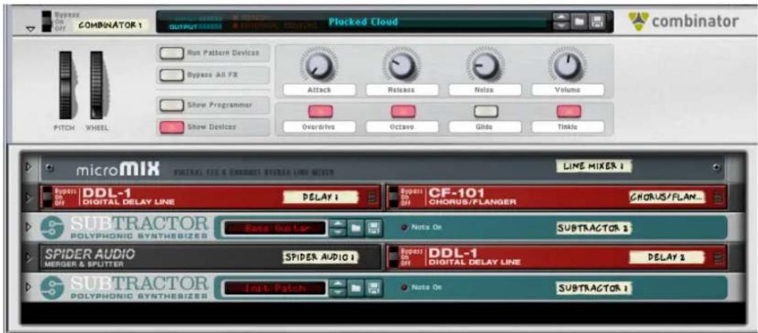Click the Delay 1 level meter icon
758x333 pixels.
click(x=371, y=197)
